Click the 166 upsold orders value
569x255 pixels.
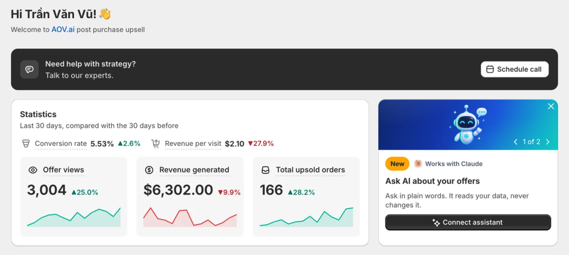(271, 190)
